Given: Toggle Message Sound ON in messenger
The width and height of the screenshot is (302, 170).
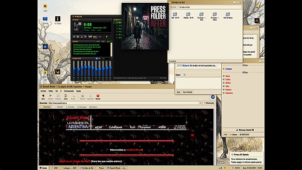Looking at the screenshot, I should [245, 130].
